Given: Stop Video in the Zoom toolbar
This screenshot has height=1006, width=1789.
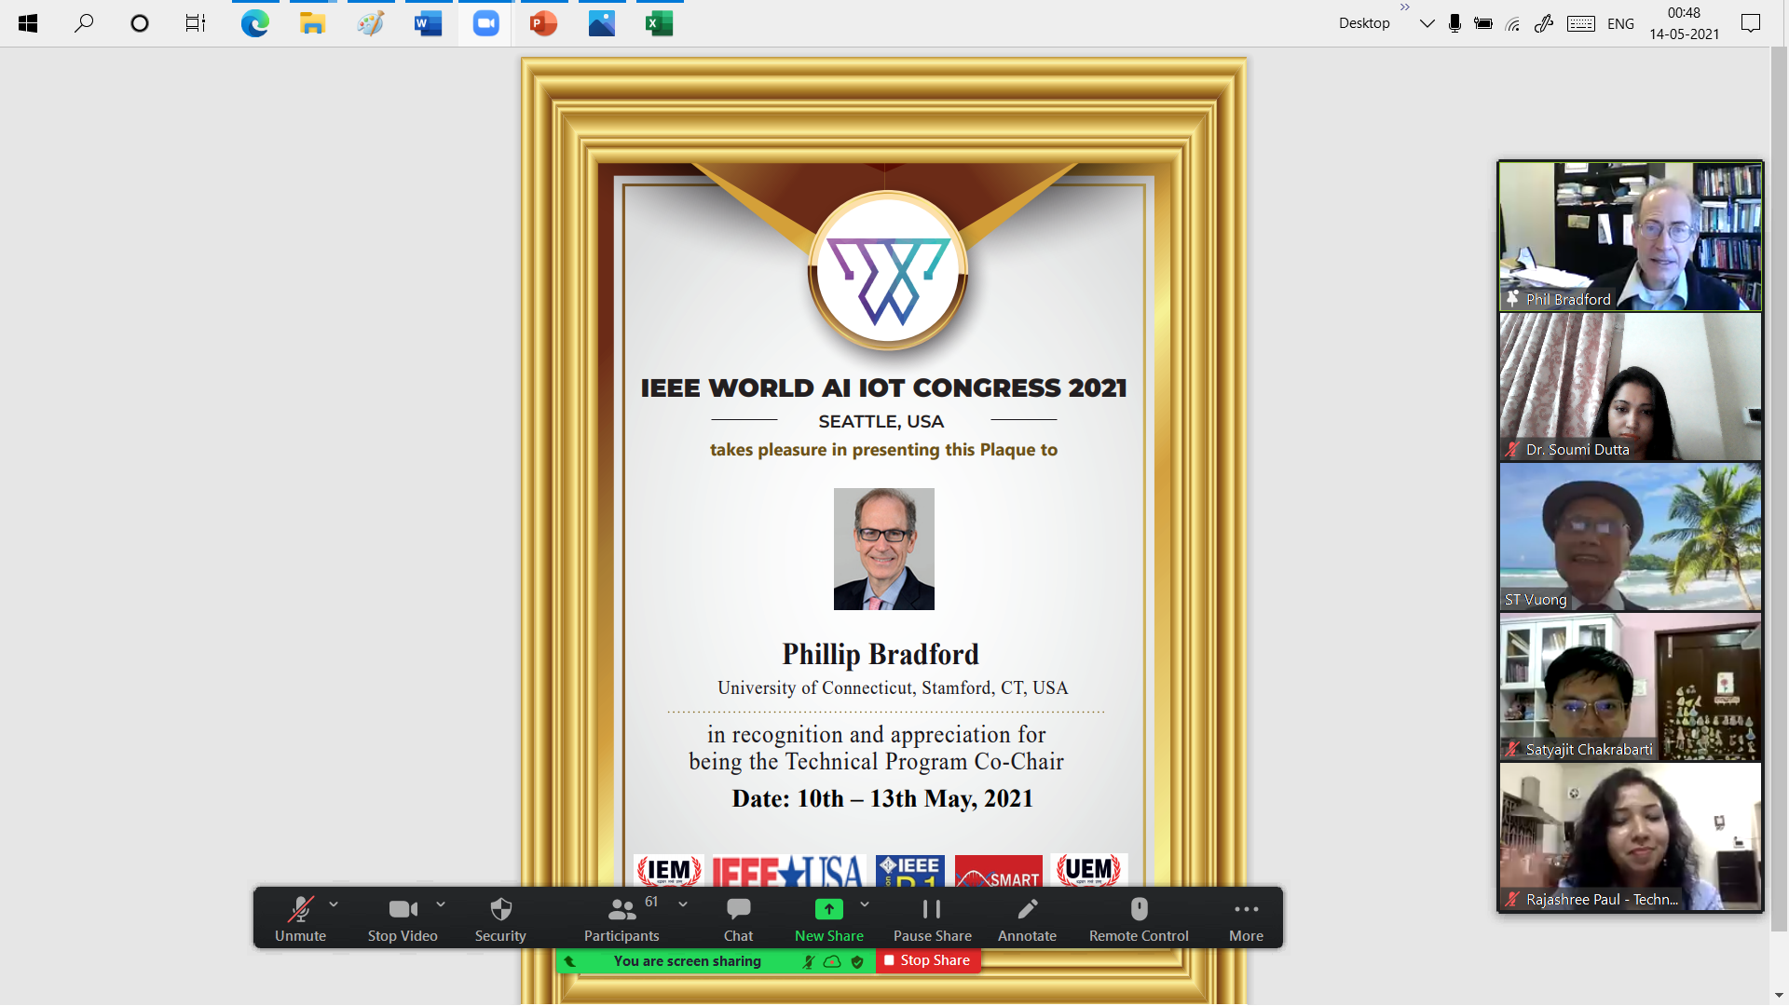Looking at the screenshot, I should pos(403,919).
